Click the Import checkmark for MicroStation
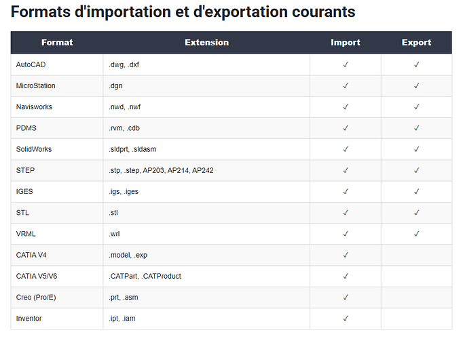The image size is (463, 339). (346, 86)
